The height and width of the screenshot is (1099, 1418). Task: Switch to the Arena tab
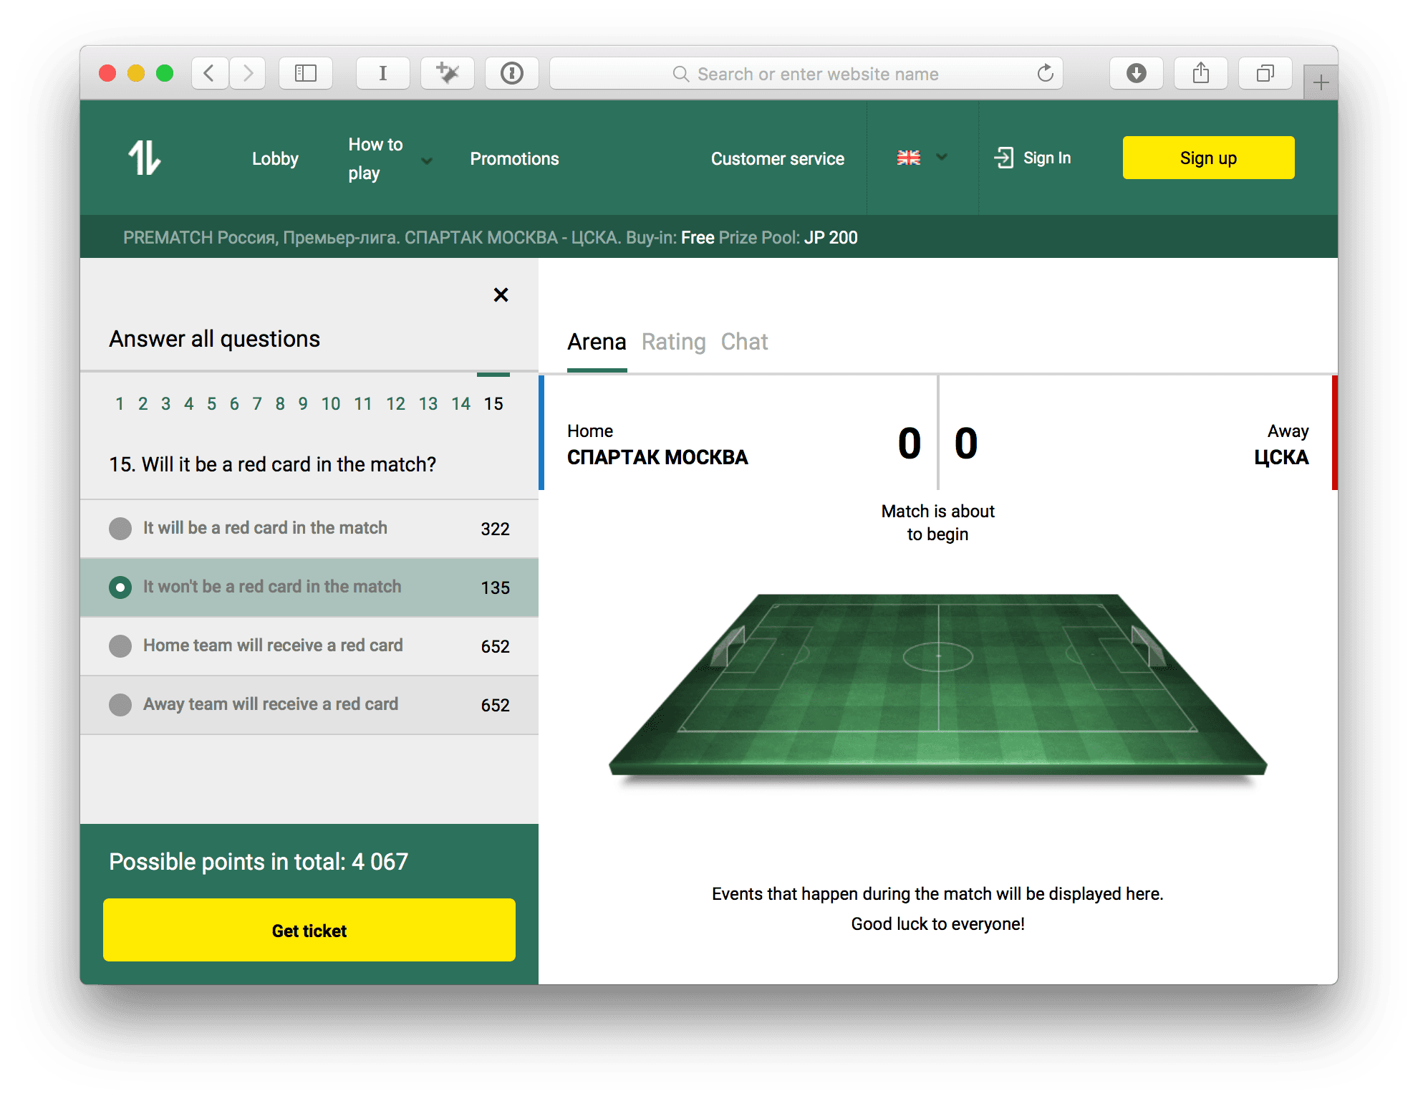coord(597,342)
